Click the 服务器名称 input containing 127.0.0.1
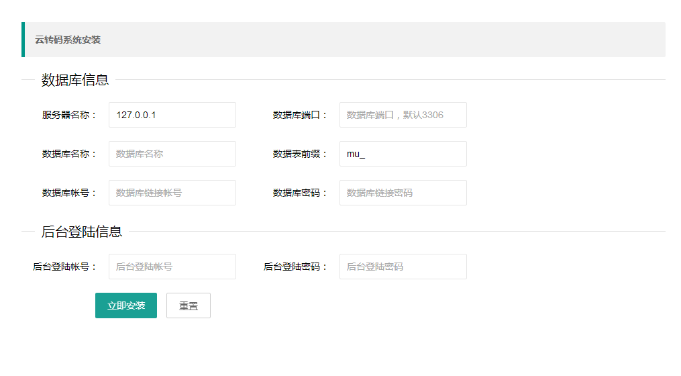The image size is (681, 376). tap(172, 115)
